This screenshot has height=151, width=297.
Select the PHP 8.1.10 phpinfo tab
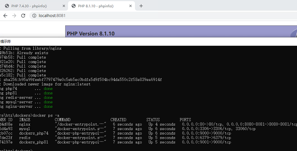pos(101,6)
